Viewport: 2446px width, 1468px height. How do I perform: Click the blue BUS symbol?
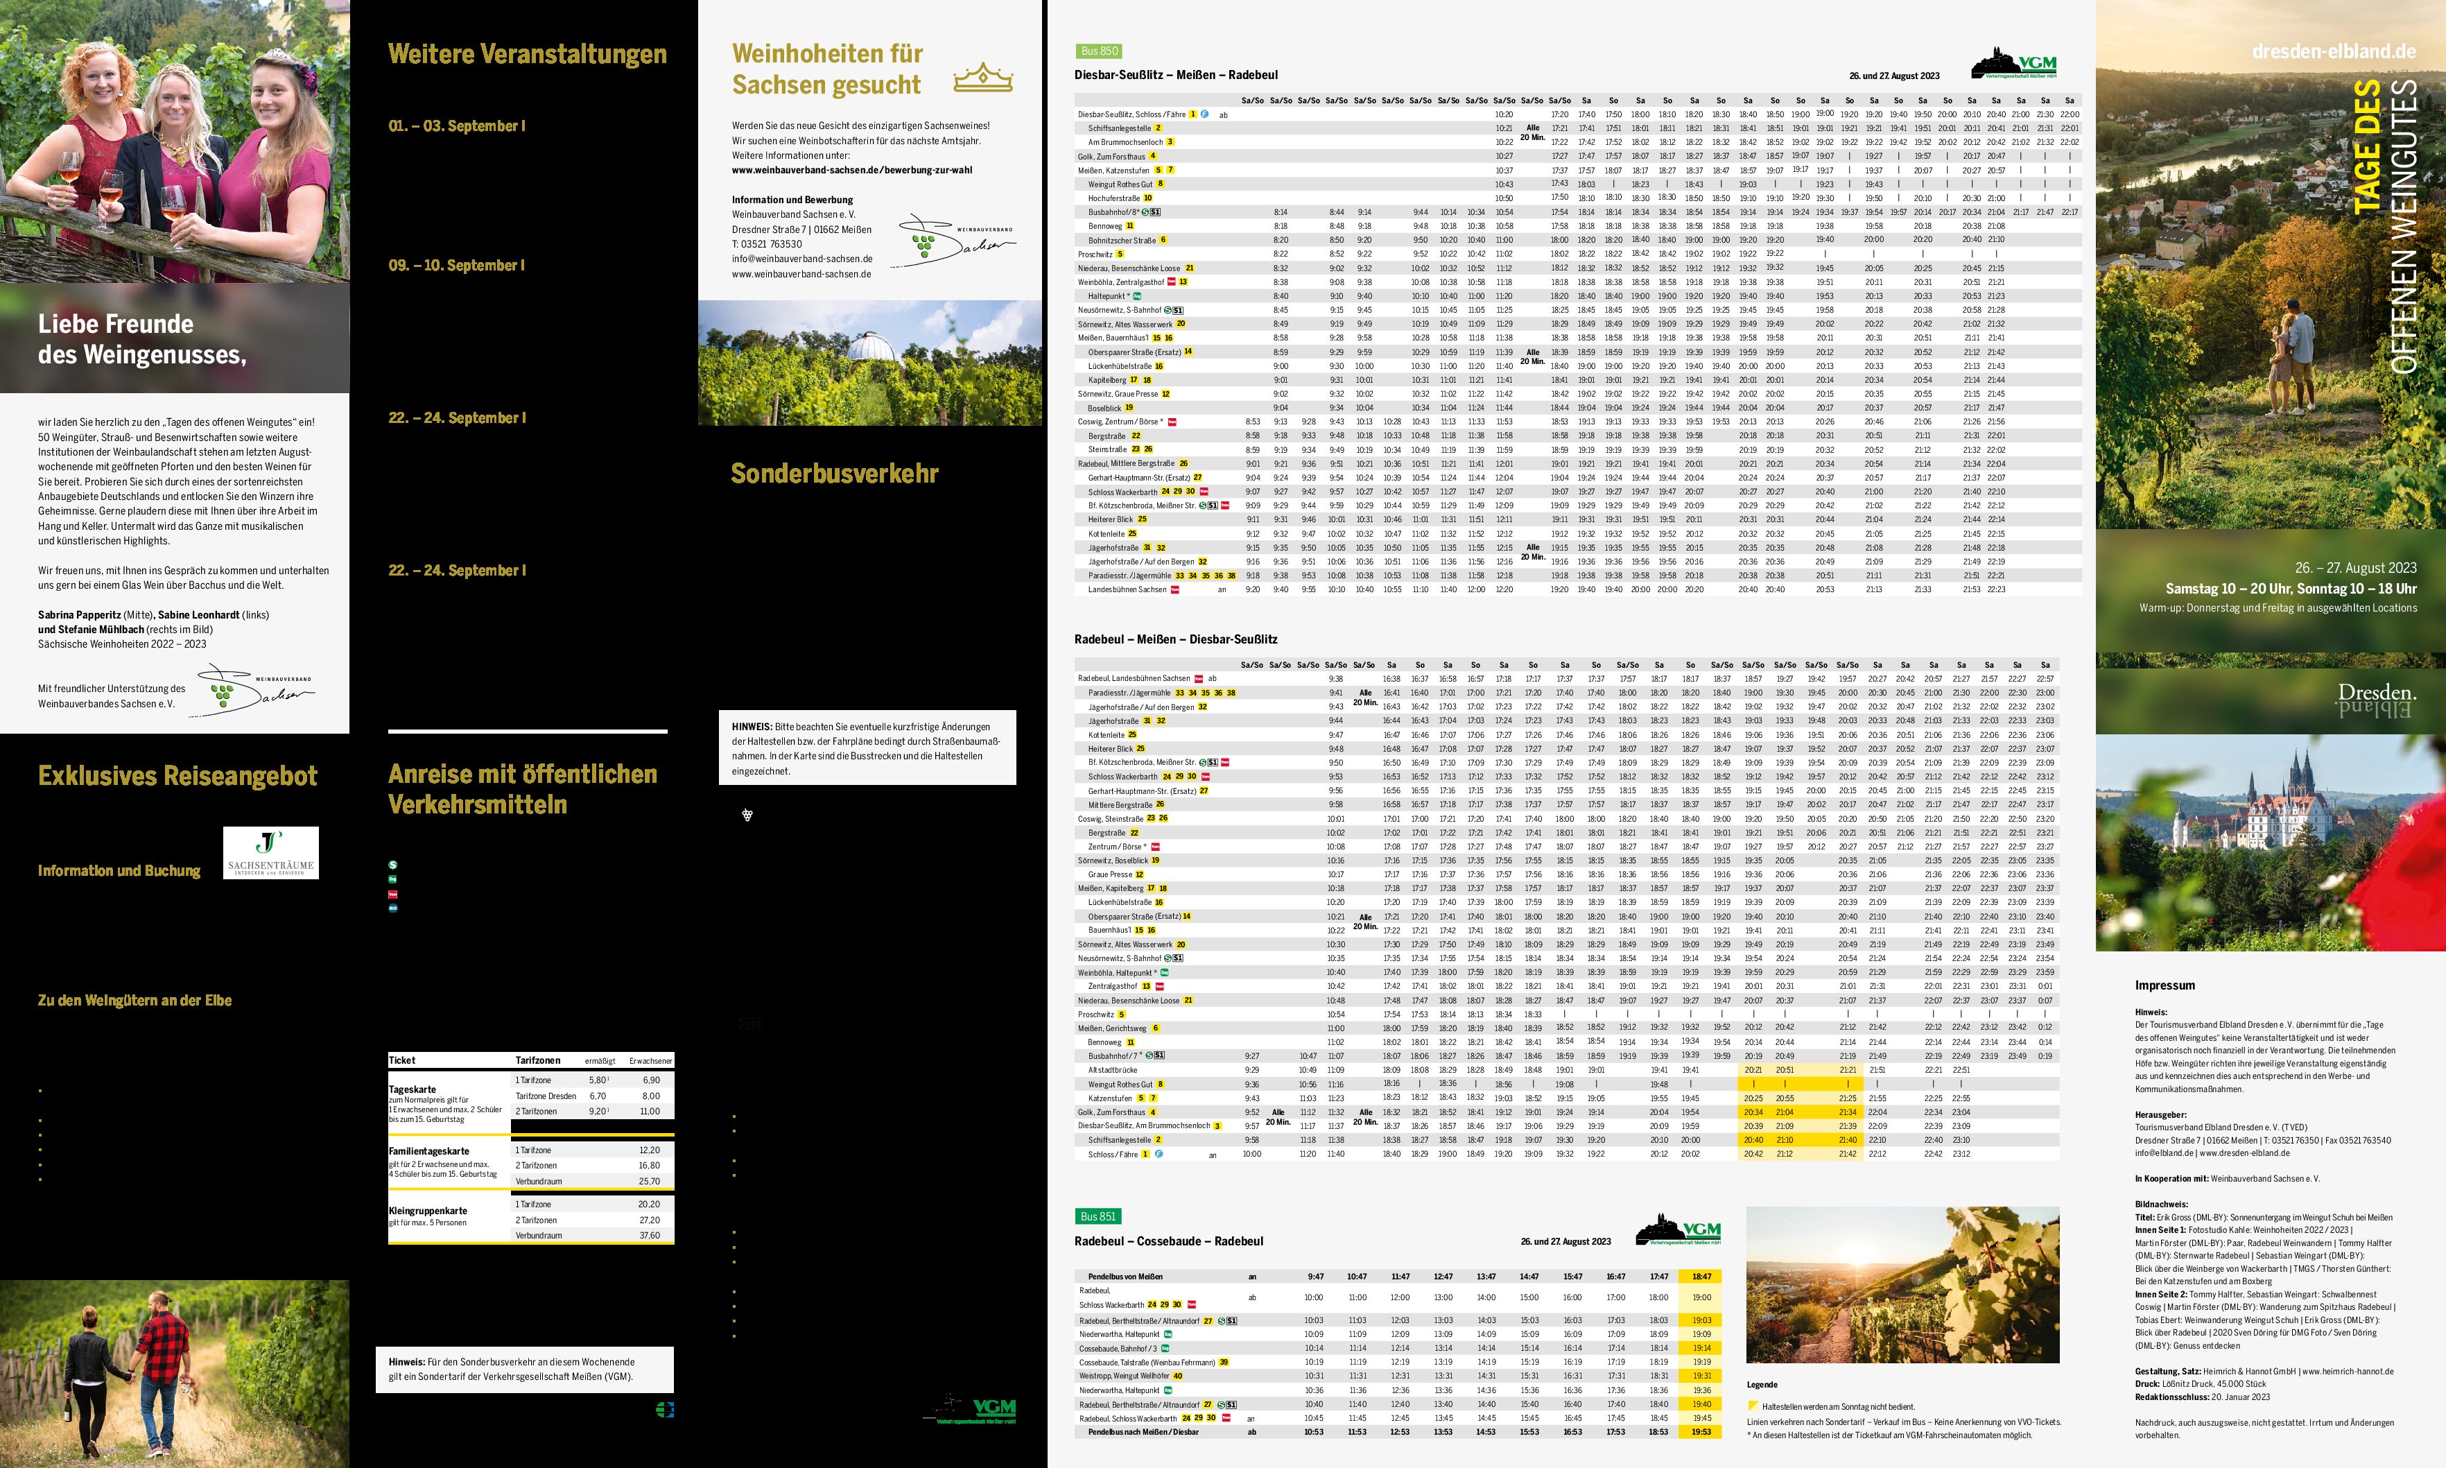coord(392,907)
